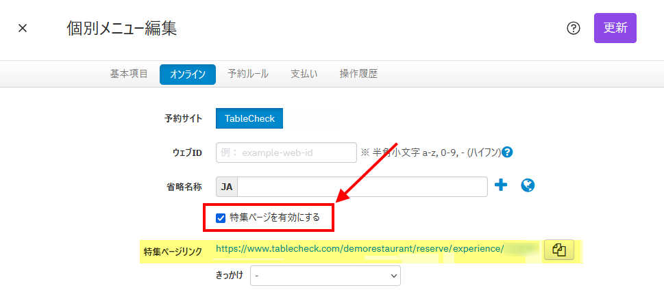
Task: Focus the 省略名称 text field
Action: click(362, 187)
